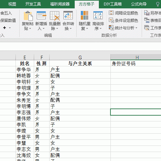Click the 另存本 save icon
Viewport: 161px width, 161px height.
tap(147, 13)
